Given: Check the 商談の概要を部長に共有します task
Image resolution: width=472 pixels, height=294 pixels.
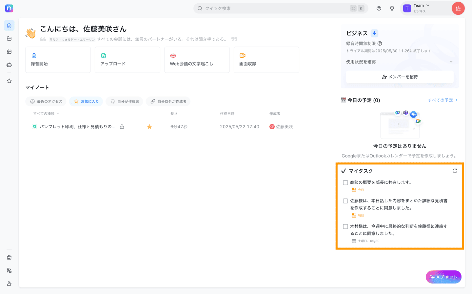Looking at the screenshot, I should [345, 183].
